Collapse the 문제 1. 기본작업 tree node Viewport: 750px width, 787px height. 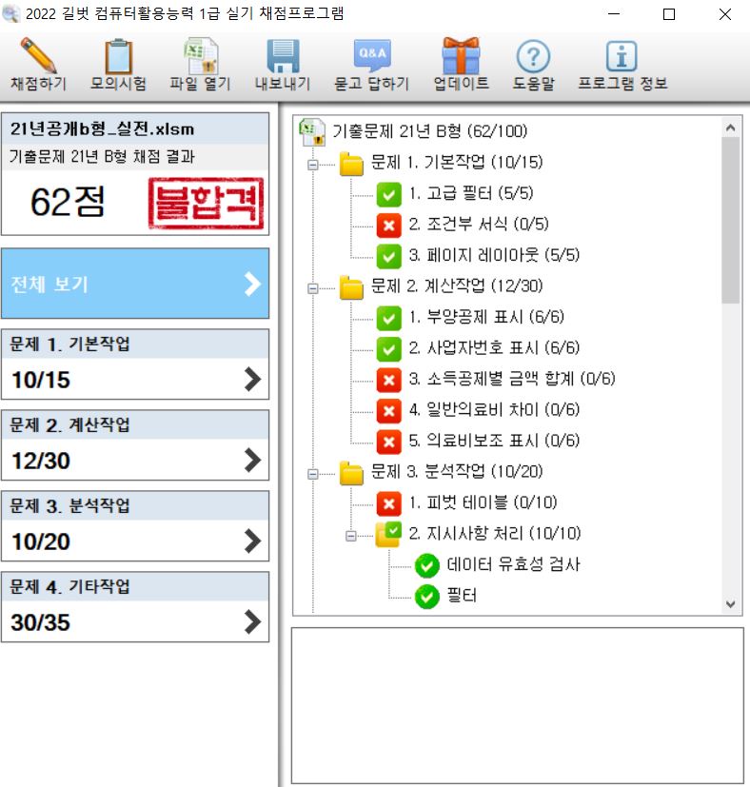point(314,164)
